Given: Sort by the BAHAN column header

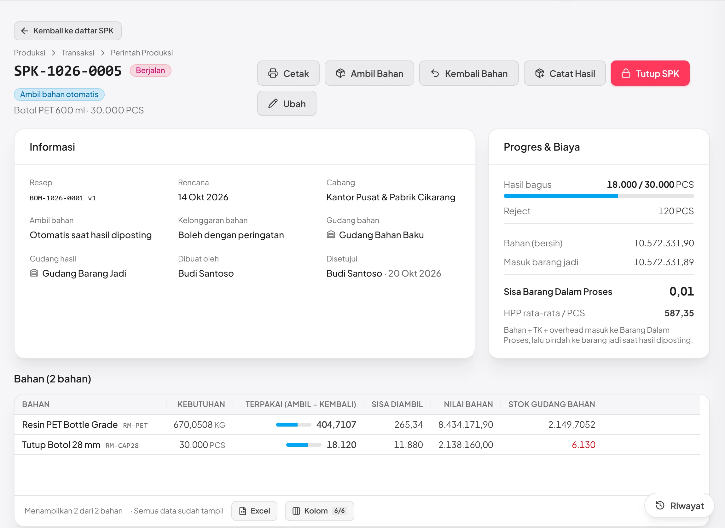Looking at the screenshot, I should tap(36, 404).
